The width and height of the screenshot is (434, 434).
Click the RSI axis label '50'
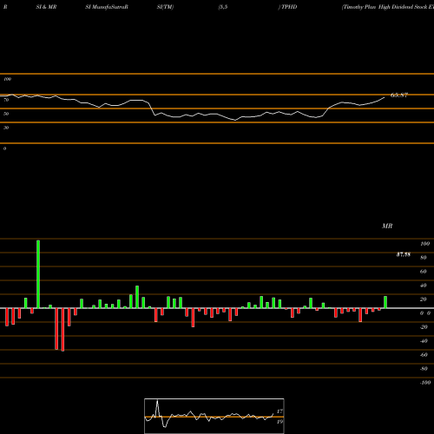(6, 114)
